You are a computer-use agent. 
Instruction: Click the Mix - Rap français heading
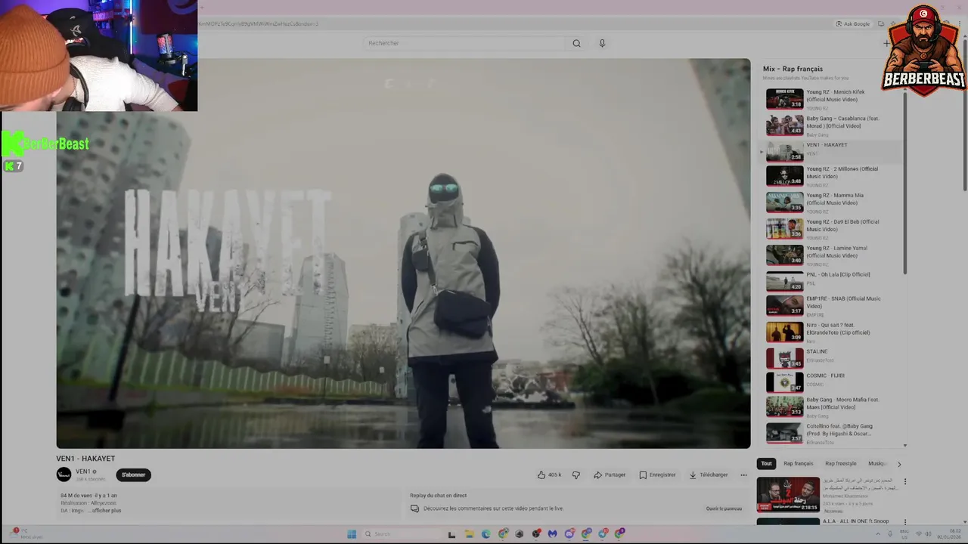(793, 69)
